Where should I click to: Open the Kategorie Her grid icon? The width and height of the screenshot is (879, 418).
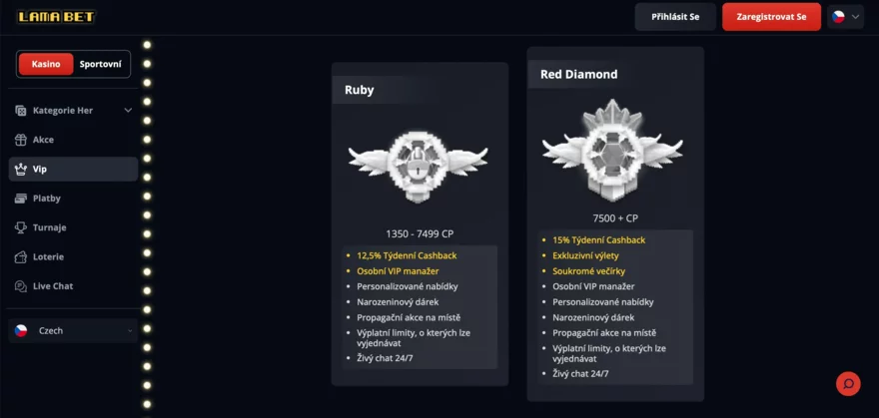pyautogui.click(x=22, y=111)
